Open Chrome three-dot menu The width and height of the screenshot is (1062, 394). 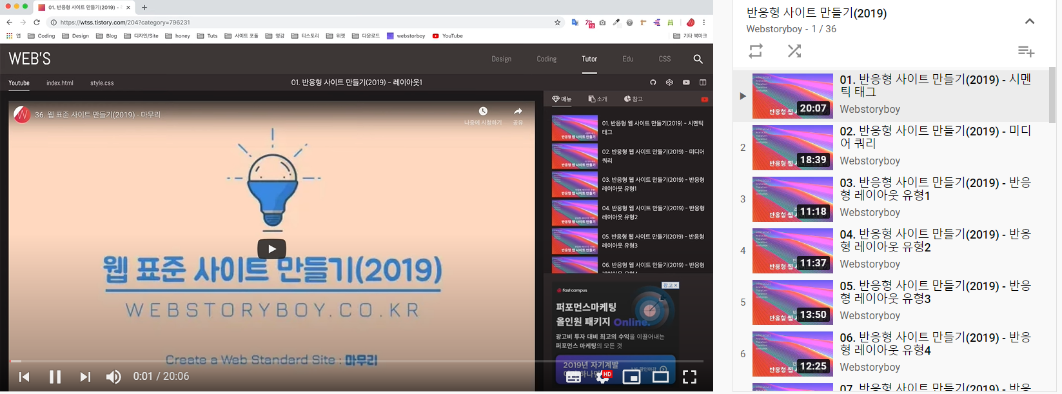703,23
